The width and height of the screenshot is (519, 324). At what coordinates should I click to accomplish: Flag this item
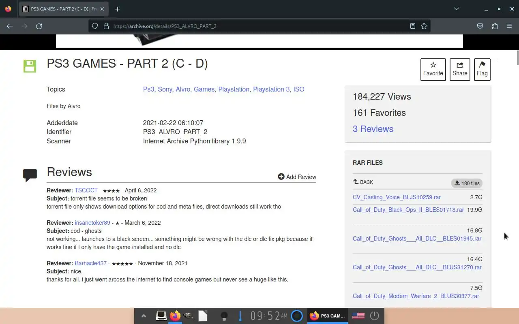click(x=482, y=70)
